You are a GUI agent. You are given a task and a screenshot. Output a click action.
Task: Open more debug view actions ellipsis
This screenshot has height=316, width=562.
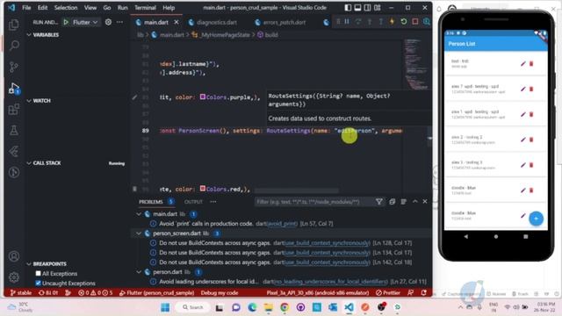[119, 22]
